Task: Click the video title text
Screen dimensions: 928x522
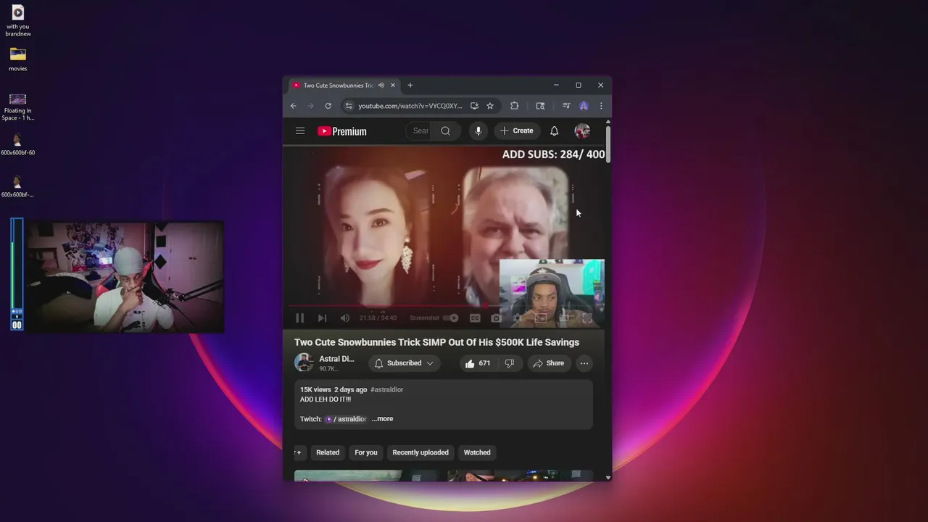Action: click(436, 342)
